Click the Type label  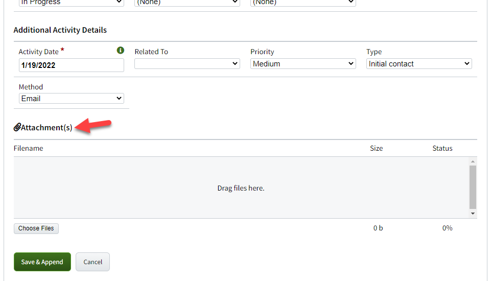[x=374, y=52]
